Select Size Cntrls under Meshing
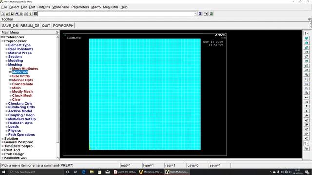 (20, 76)
